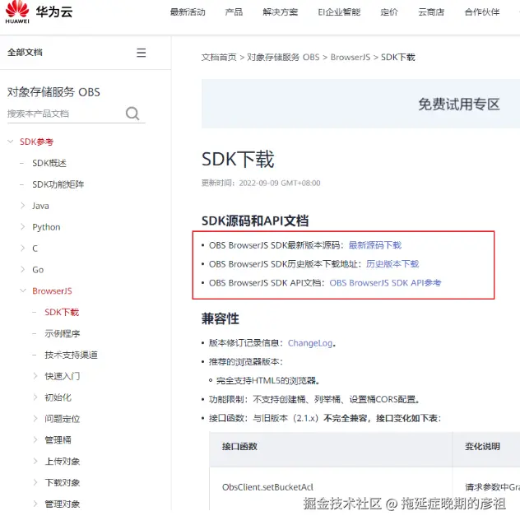Expand the 初始化 chevron
This screenshot has width=520, height=525.
(35, 397)
